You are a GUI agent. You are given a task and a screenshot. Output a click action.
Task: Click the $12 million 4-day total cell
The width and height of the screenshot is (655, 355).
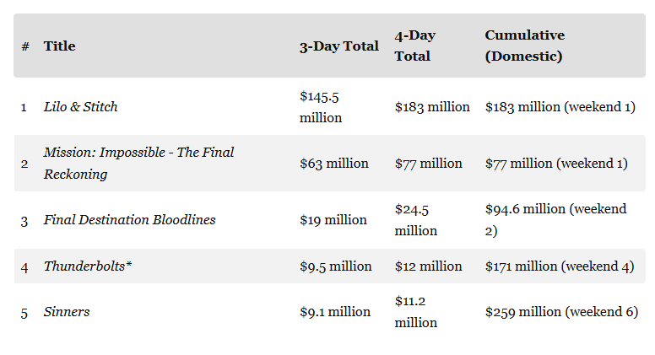coord(428,266)
